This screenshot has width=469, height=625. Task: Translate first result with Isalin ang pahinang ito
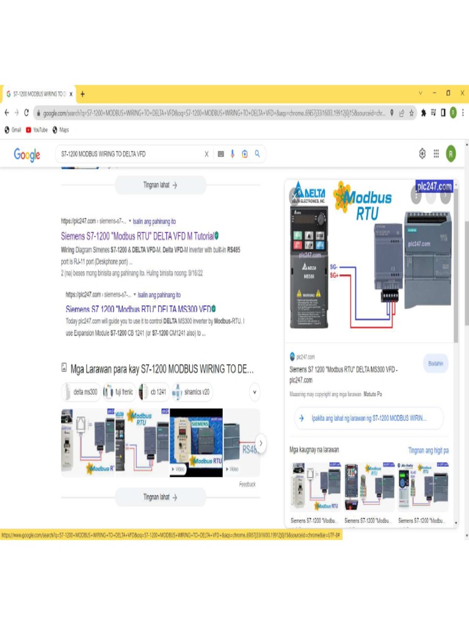tap(155, 221)
